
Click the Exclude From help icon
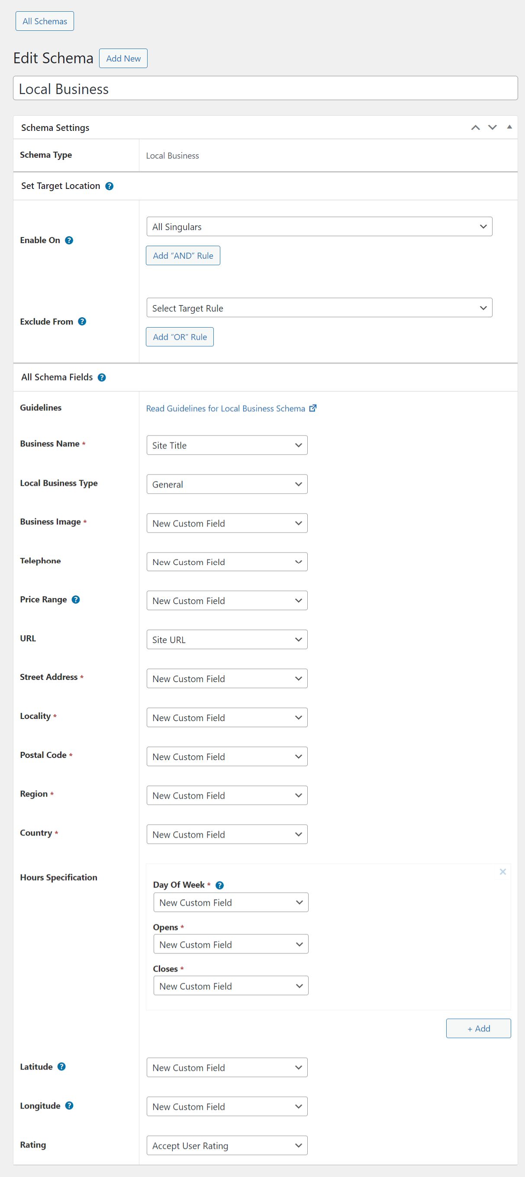[x=82, y=322]
